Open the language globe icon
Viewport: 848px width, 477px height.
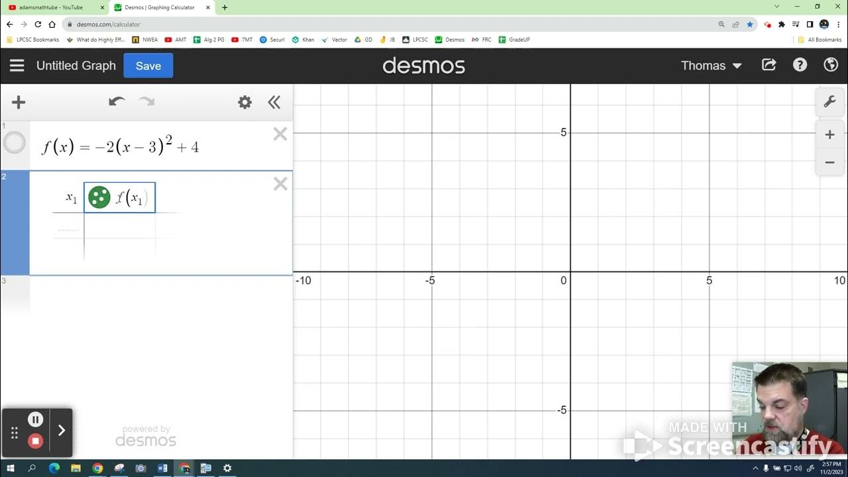pos(831,65)
